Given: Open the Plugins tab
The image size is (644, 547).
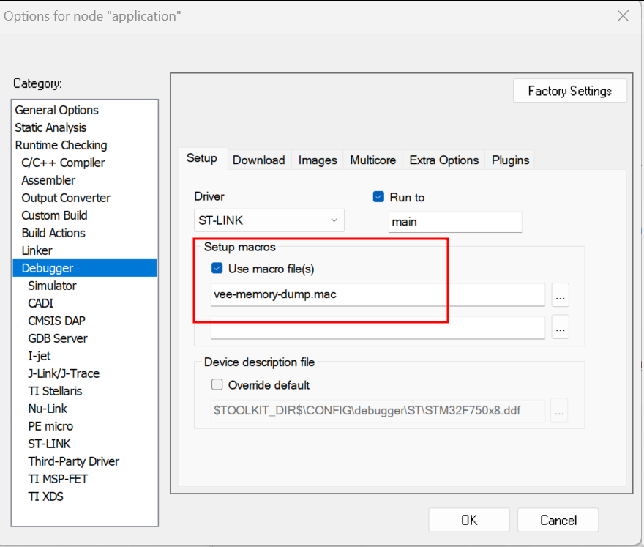Looking at the screenshot, I should click(x=509, y=160).
